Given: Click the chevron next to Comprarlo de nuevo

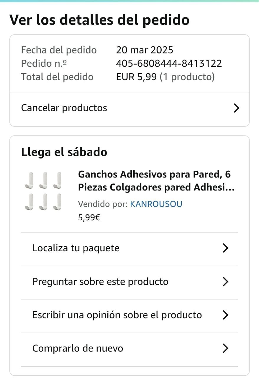Looking at the screenshot, I should click(225, 348).
